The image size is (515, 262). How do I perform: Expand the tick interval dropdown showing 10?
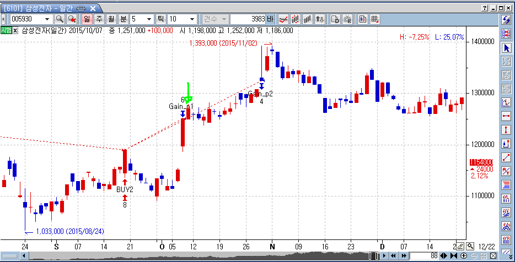tap(192, 19)
